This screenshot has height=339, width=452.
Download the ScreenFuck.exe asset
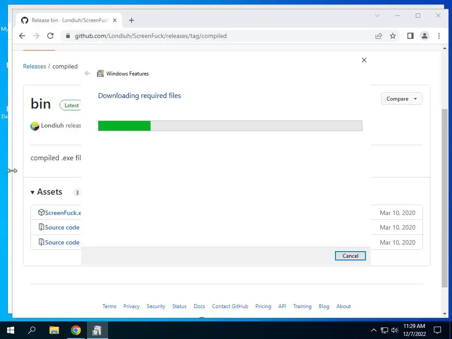click(63, 213)
